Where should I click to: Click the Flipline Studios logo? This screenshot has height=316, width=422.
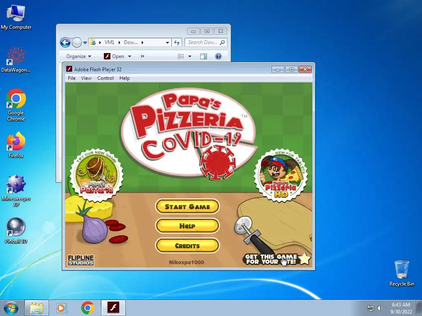click(x=81, y=260)
